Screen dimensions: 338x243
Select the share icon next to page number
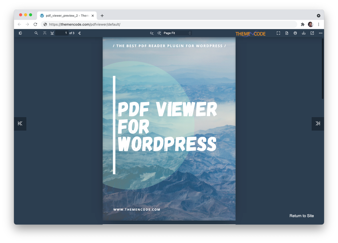[79, 33]
